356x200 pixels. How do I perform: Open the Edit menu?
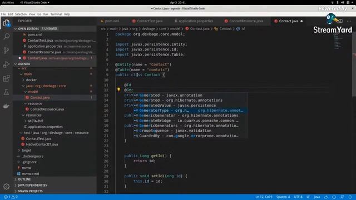point(11,14)
